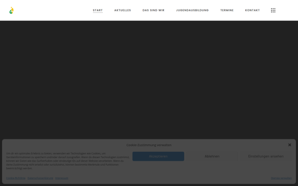Screen dimensions: 298x186
Task: Click the Cookie-Zustimmung verwalten heading
Action: pos(149,145)
